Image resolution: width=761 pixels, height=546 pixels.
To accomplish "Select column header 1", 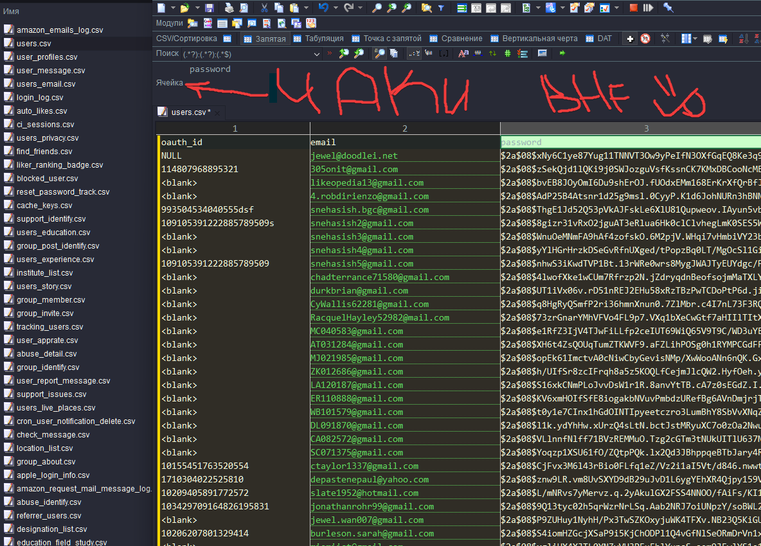I will 235,128.
